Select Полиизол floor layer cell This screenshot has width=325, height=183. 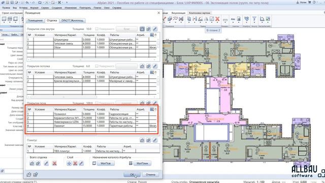[x=68, y=114]
